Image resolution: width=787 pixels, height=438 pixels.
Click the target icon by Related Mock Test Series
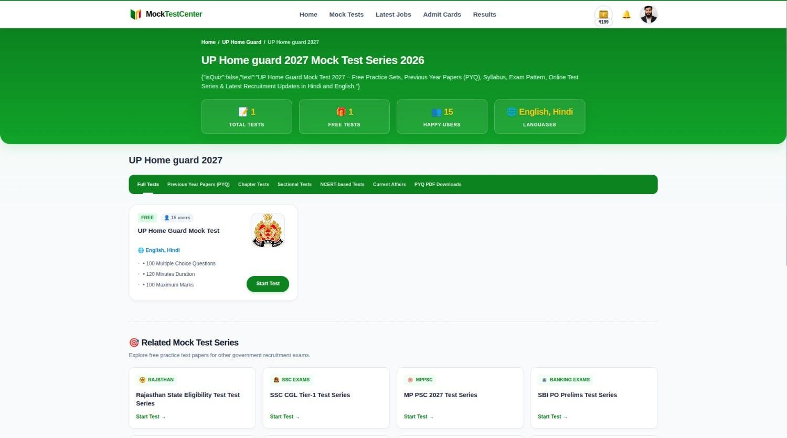pyautogui.click(x=134, y=343)
